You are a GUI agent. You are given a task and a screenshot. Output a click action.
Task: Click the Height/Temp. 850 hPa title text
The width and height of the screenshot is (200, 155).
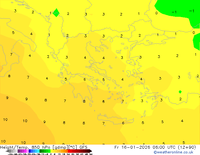pyautogui.click(x=25, y=147)
